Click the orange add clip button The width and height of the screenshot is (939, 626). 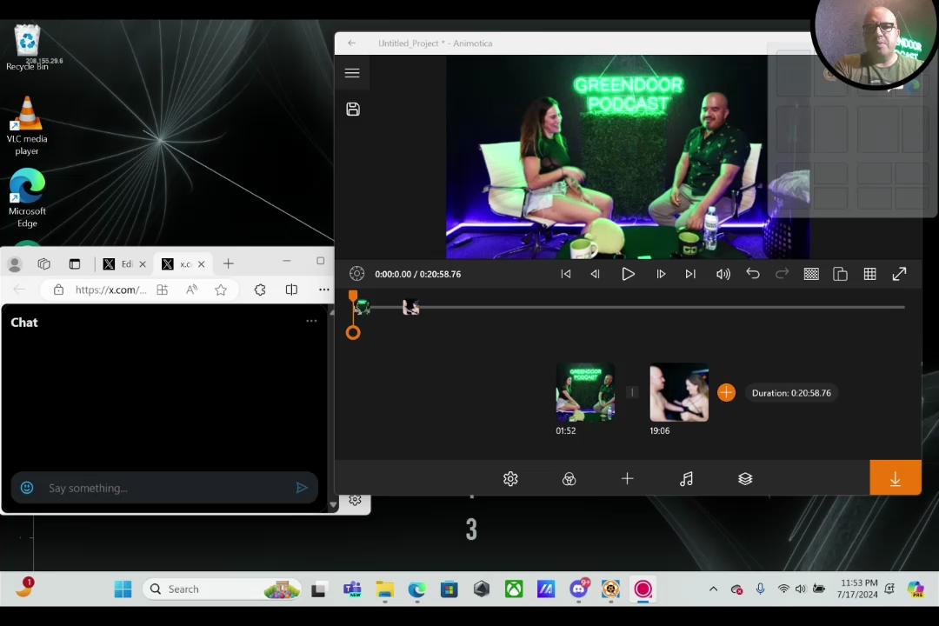726,393
